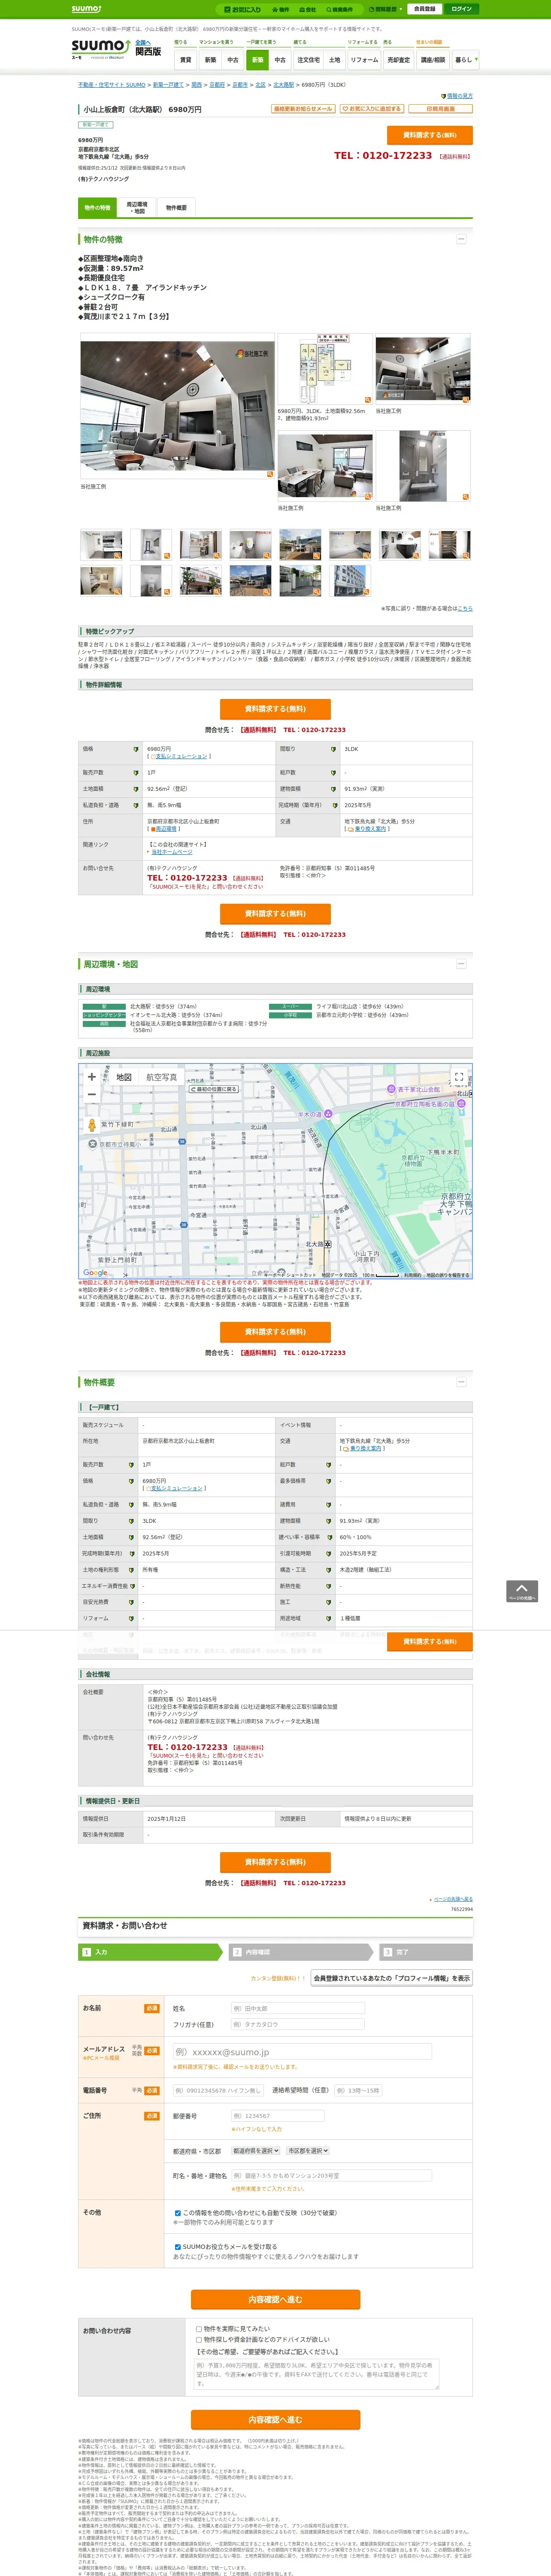Click the 会員登録 button

point(424,9)
